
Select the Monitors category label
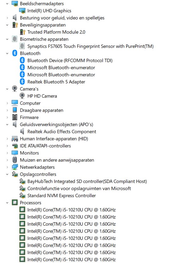pyautogui.click(x=29, y=153)
